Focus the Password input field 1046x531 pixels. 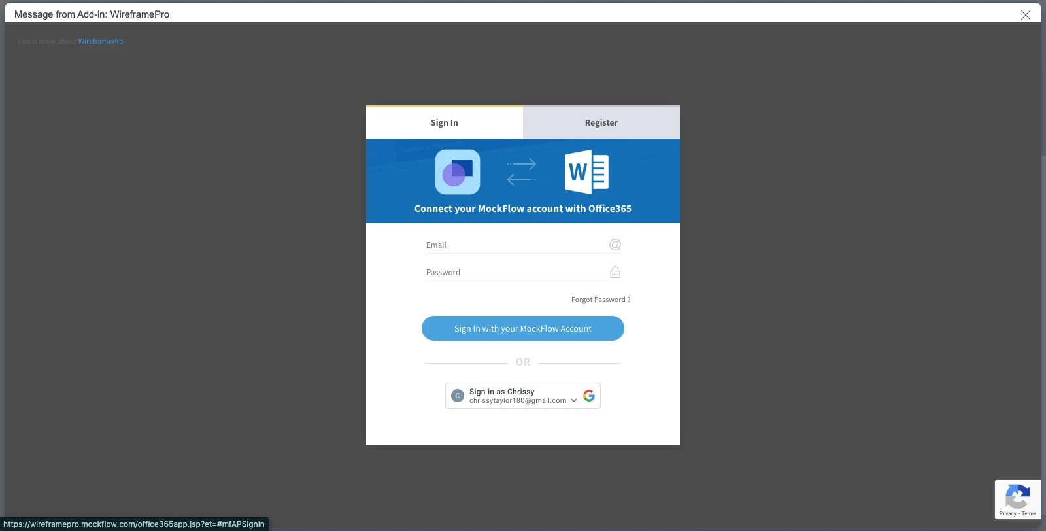tap(523, 272)
